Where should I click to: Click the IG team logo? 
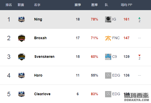click(108, 19)
